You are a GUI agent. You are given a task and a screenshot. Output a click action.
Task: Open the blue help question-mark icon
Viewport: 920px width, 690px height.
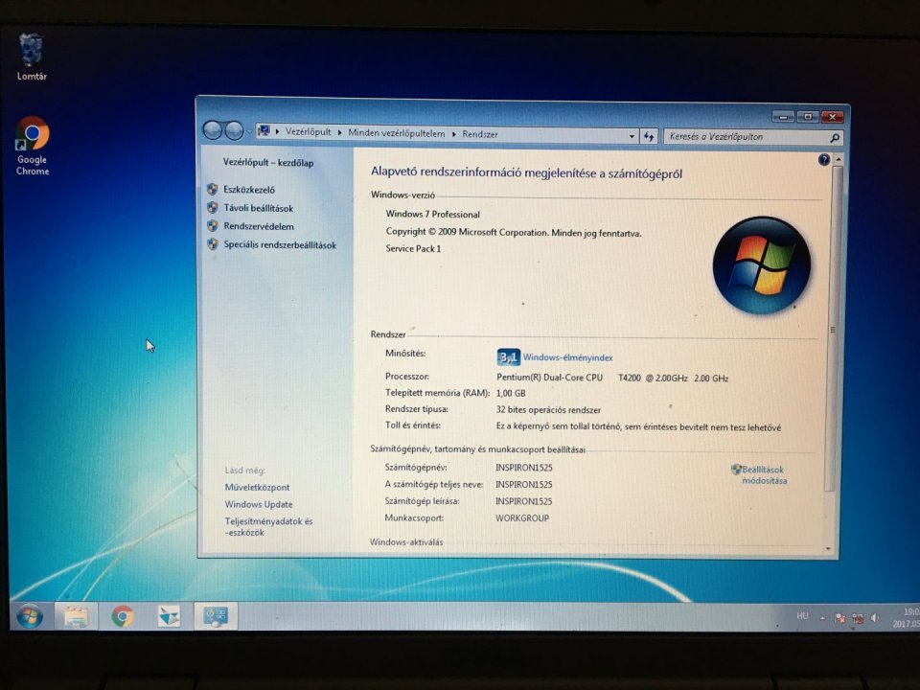(x=824, y=160)
